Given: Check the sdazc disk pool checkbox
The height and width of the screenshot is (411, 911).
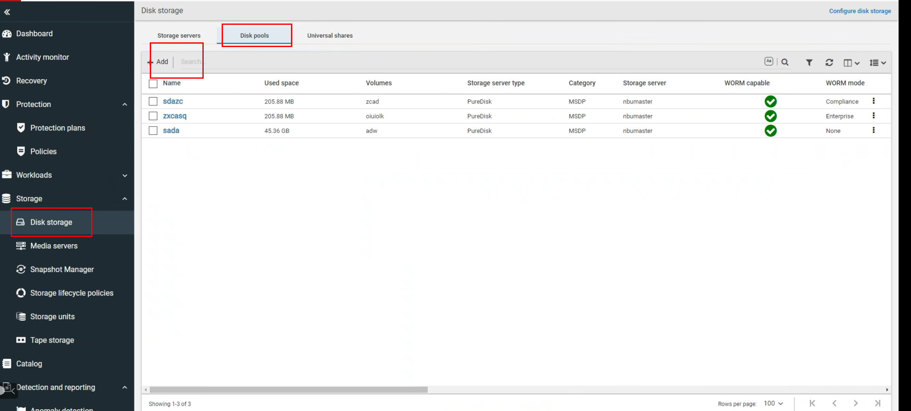Looking at the screenshot, I should (153, 101).
